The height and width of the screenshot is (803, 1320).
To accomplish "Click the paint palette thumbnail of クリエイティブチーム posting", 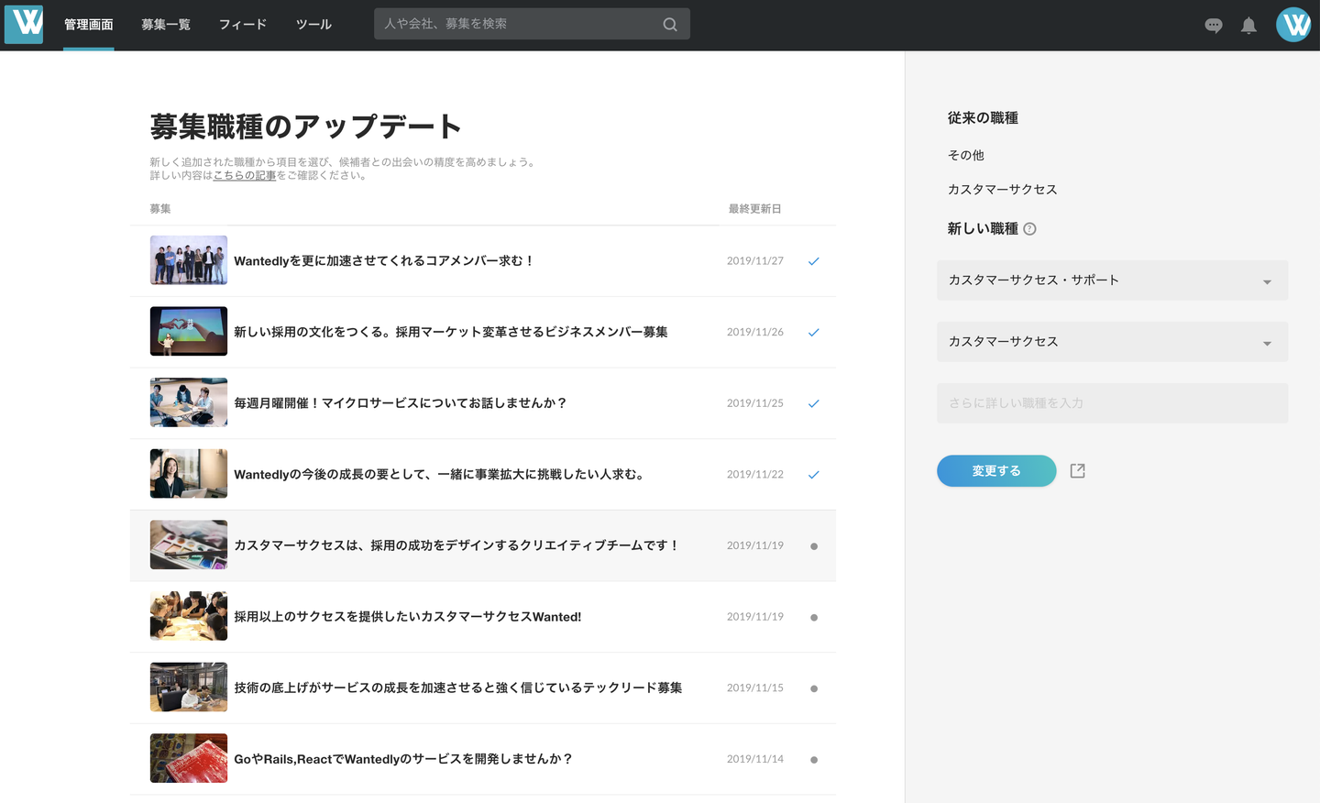I will coord(189,544).
